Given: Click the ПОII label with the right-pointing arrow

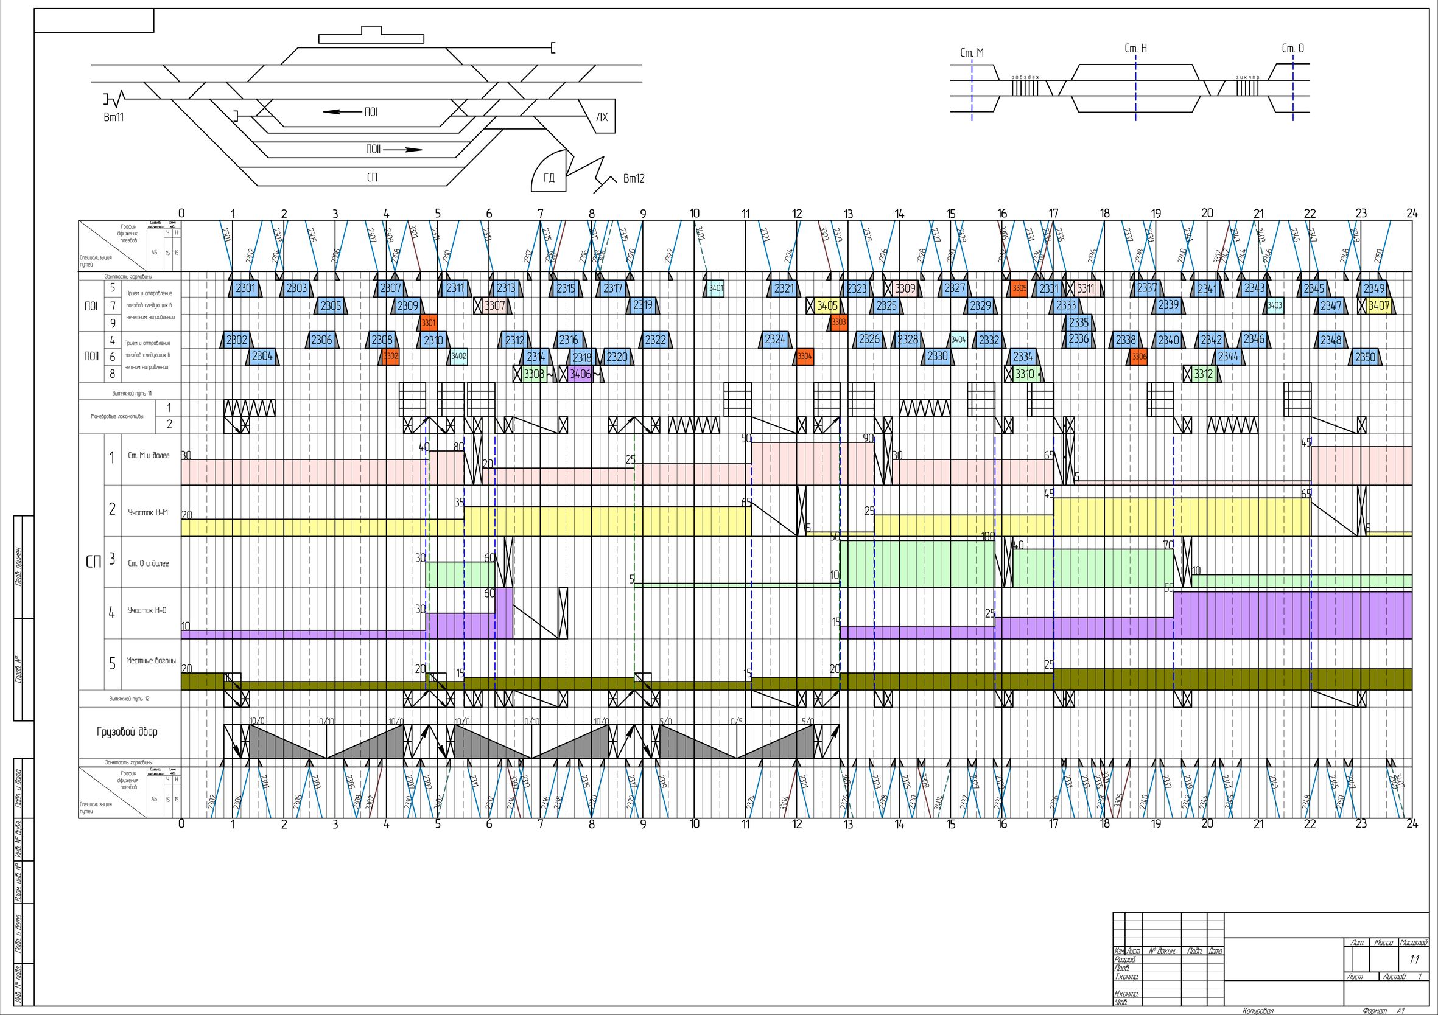Looking at the screenshot, I should pos(373,150).
